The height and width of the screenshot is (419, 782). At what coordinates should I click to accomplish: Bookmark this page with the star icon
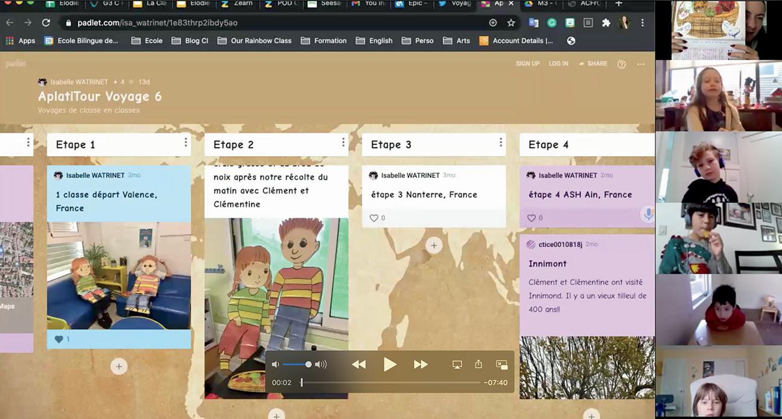pyautogui.click(x=511, y=22)
